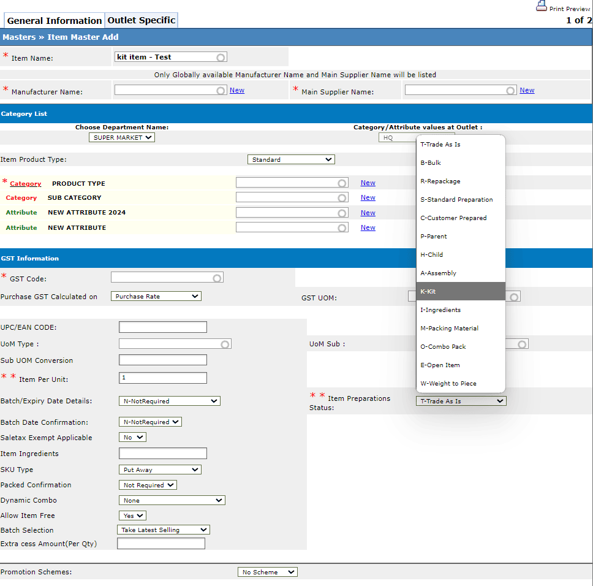Pick the A-Assembly option in list
Image resolution: width=593 pixels, height=586 pixels.
coord(461,273)
